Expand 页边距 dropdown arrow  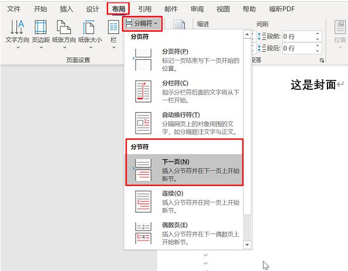click(41, 48)
